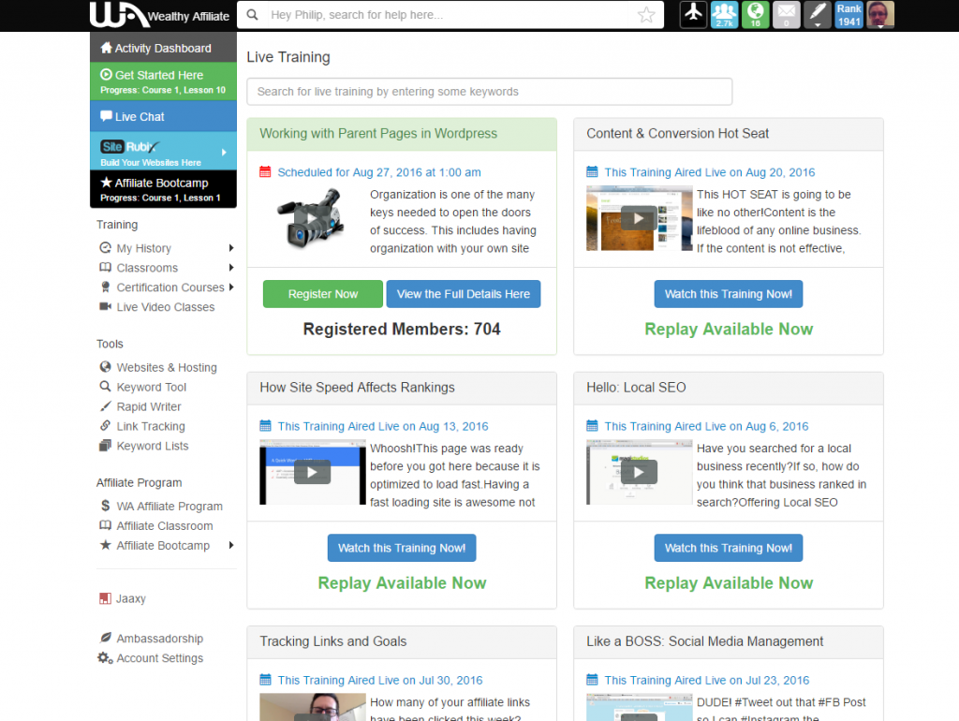959x721 pixels.
Task: Click the calendar icon beside Aug 13, 2016
Action: pos(265,426)
